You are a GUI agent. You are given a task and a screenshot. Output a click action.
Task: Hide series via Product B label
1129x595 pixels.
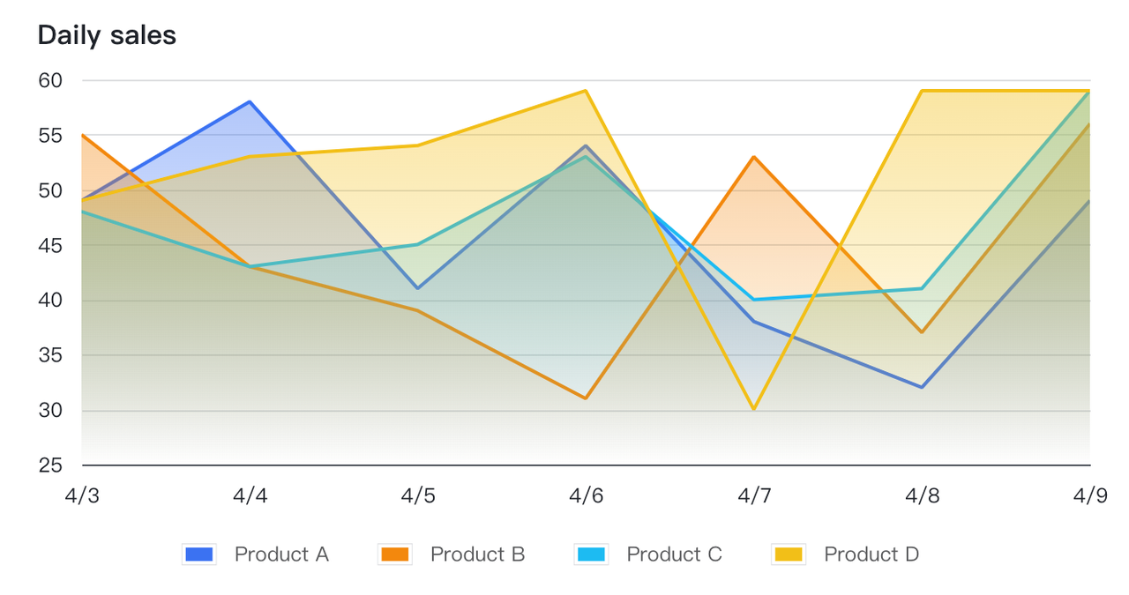[x=477, y=554]
